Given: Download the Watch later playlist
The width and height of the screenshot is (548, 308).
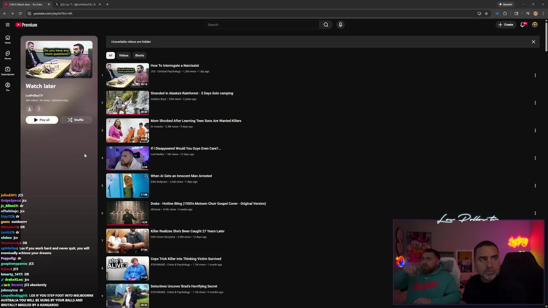Looking at the screenshot, I should 30,109.
